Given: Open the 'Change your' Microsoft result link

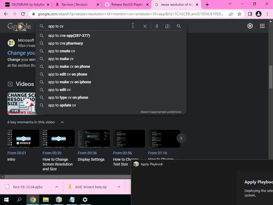Looking at the screenshot, I should coord(21,53).
